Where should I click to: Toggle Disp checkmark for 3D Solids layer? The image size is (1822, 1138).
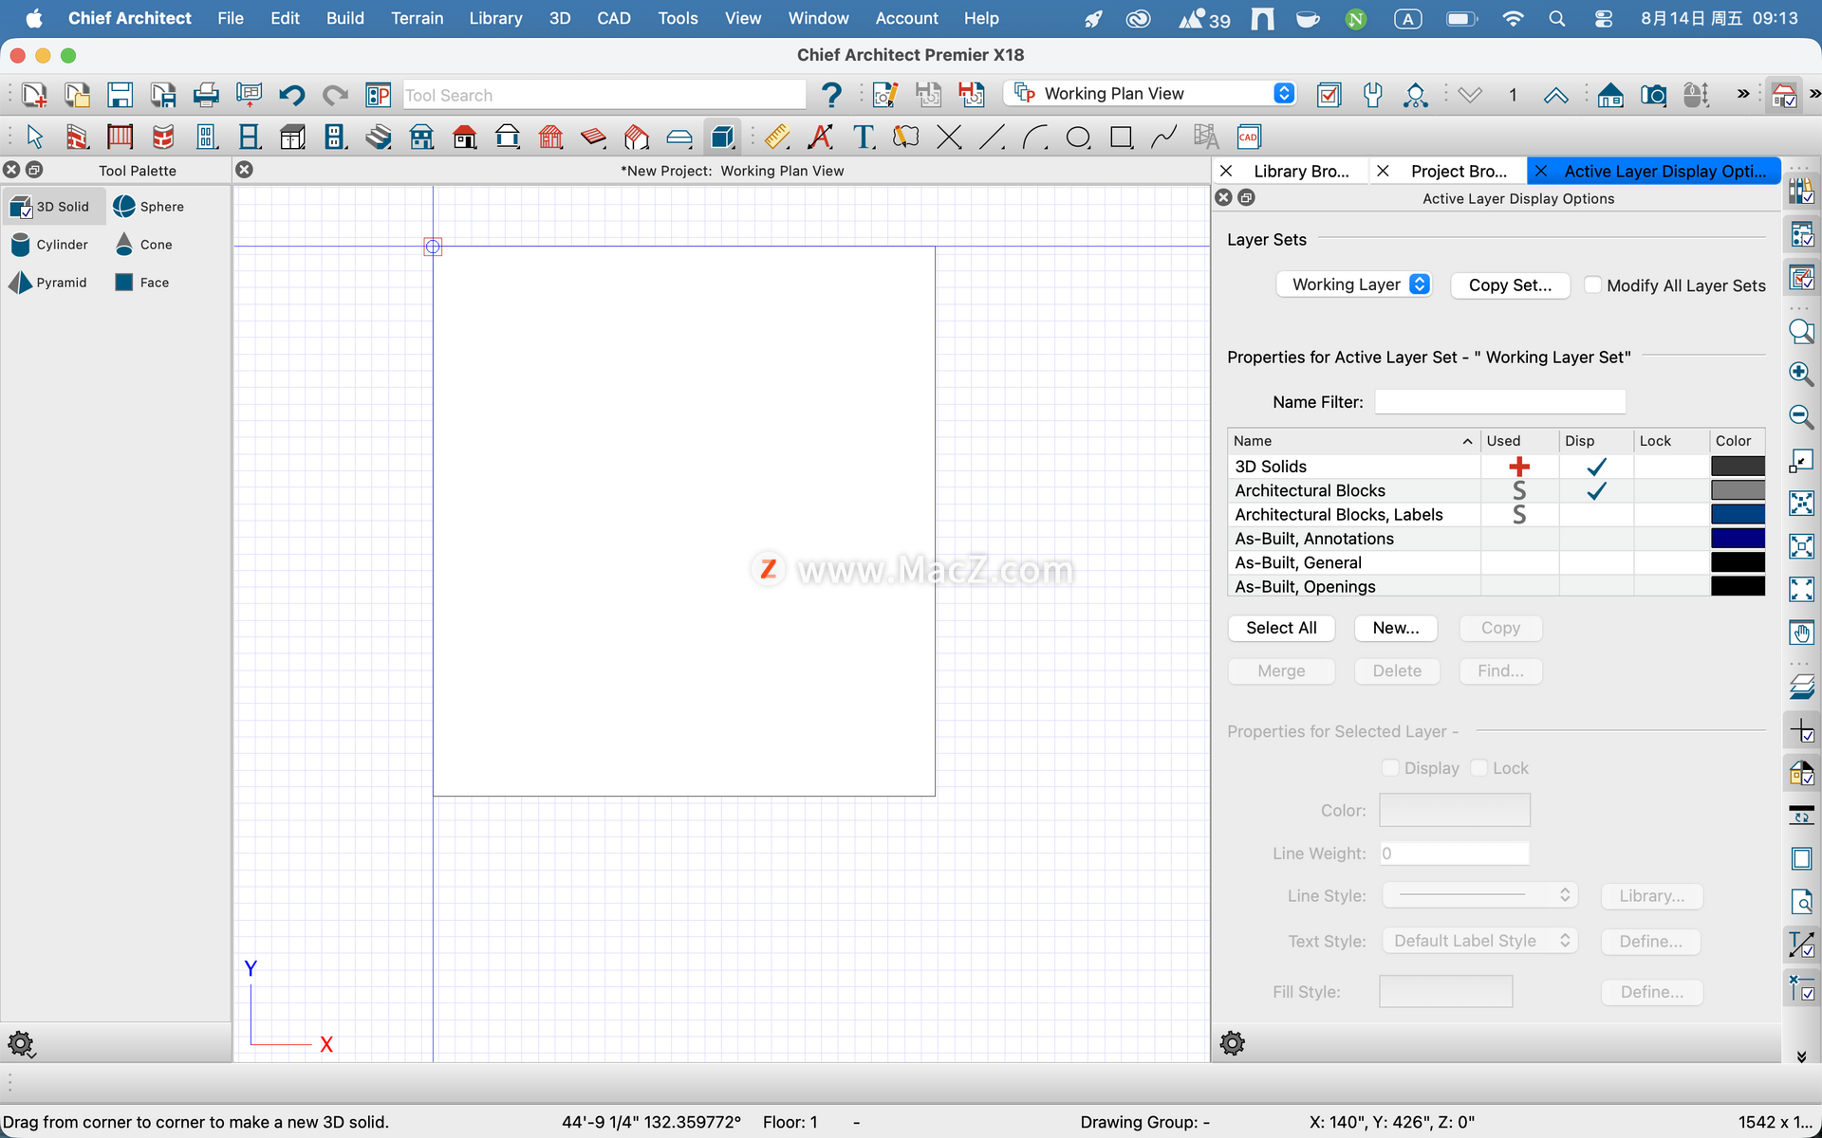[x=1596, y=467]
